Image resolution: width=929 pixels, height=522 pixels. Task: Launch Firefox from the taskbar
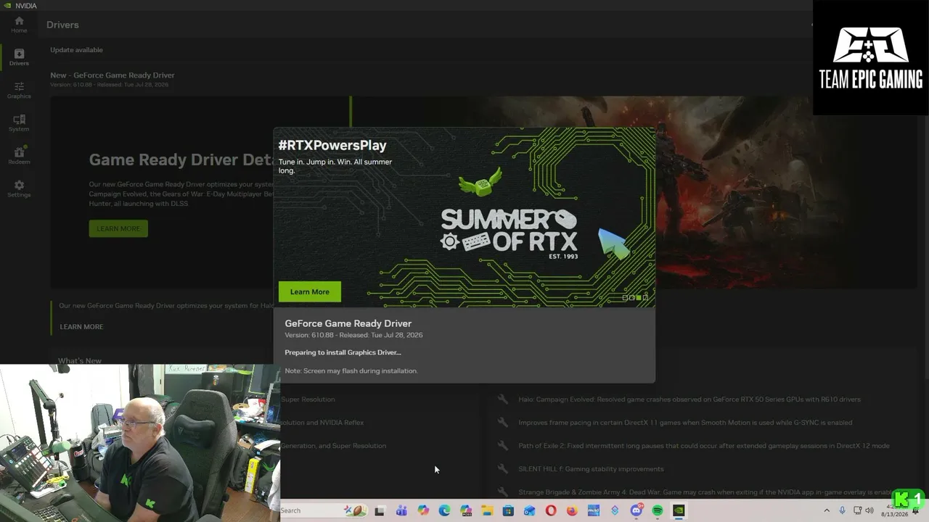pos(572,510)
